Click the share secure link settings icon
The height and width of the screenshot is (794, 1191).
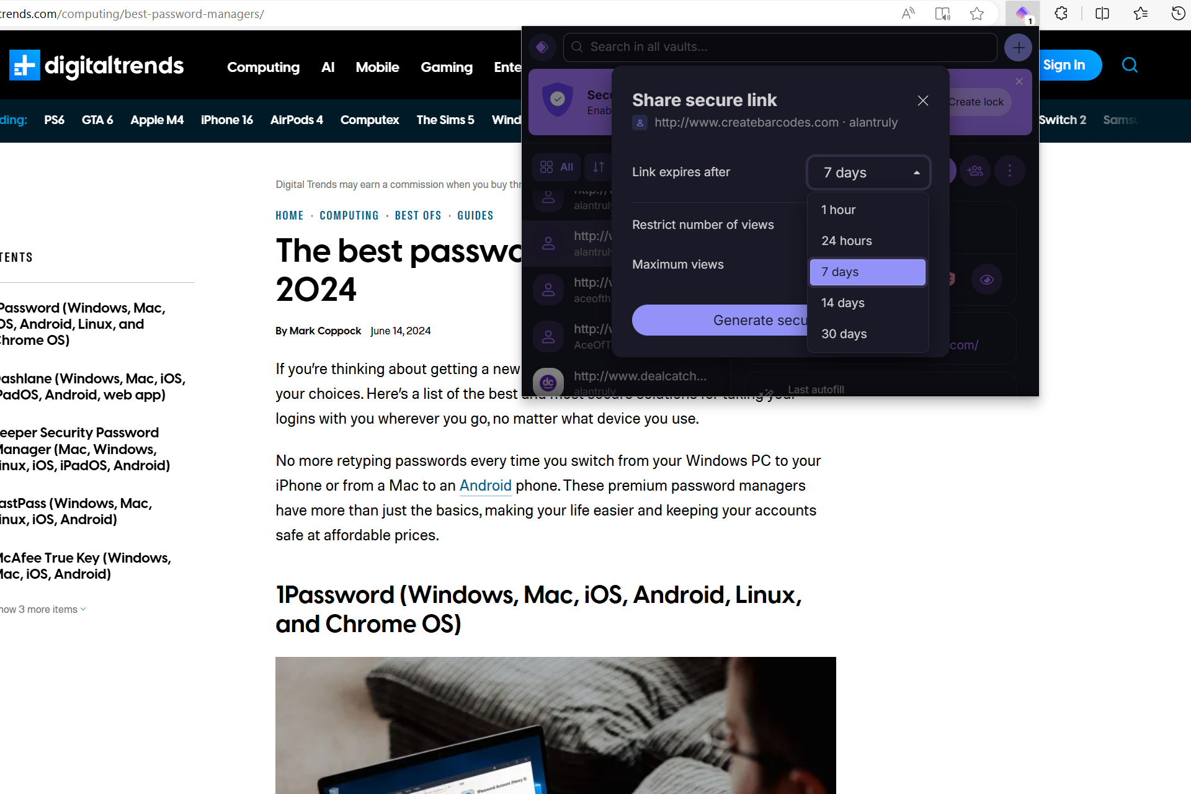pos(1010,170)
